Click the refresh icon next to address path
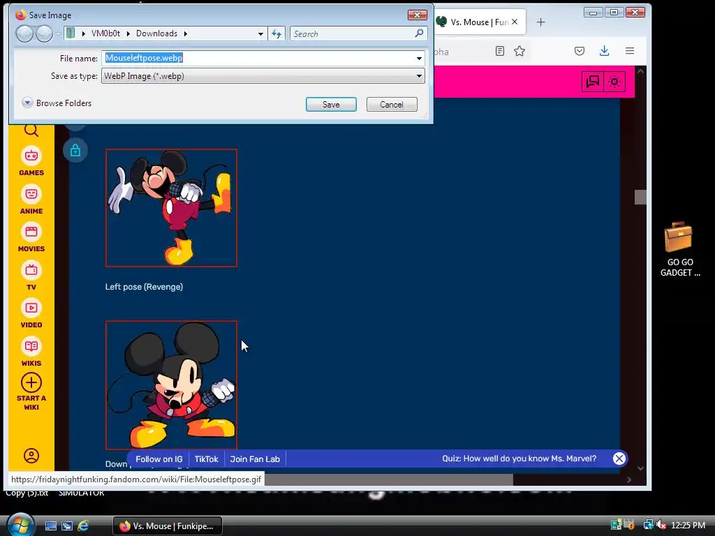This screenshot has height=536, width=715. click(277, 33)
